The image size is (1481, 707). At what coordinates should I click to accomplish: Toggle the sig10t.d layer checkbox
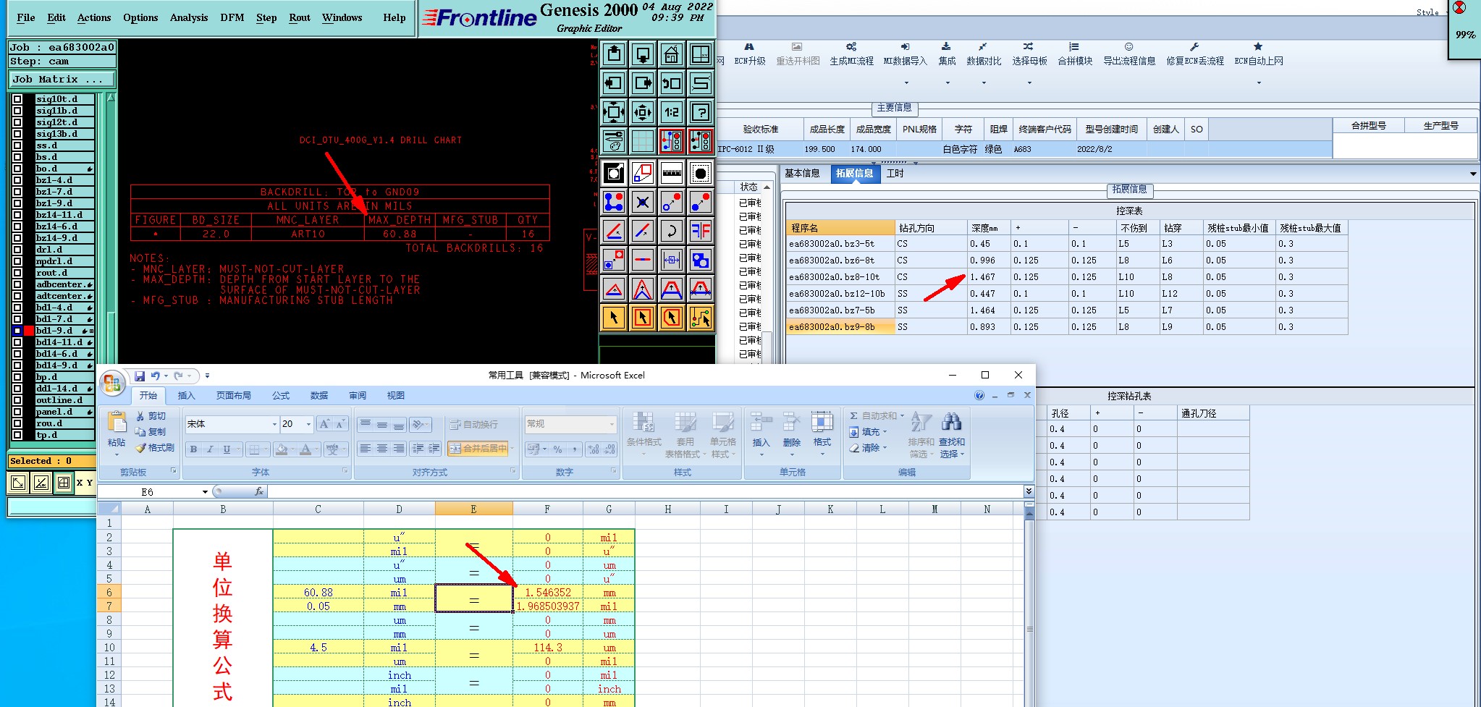tap(17, 99)
